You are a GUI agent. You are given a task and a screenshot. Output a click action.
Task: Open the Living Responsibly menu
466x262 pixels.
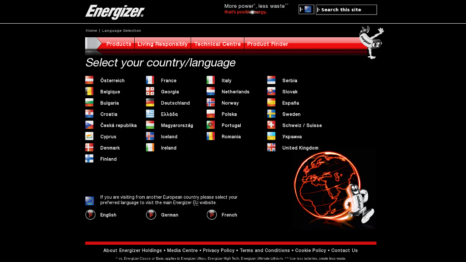coord(162,44)
